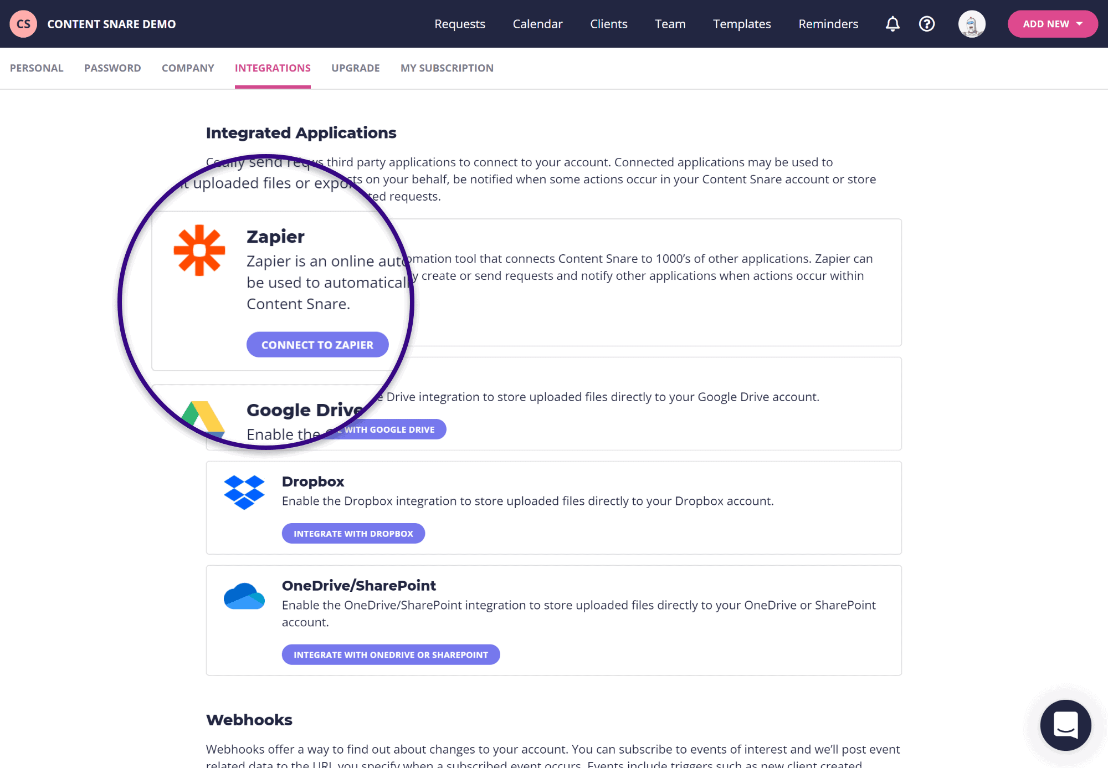The width and height of the screenshot is (1108, 768).
Task: Select the Integrations tab
Action: [273, 68]
